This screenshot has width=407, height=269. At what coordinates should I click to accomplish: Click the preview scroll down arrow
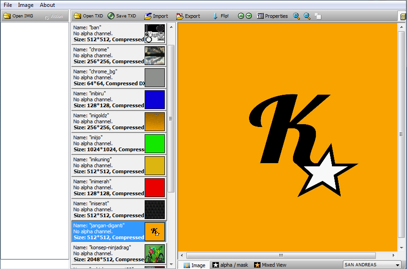402,247
